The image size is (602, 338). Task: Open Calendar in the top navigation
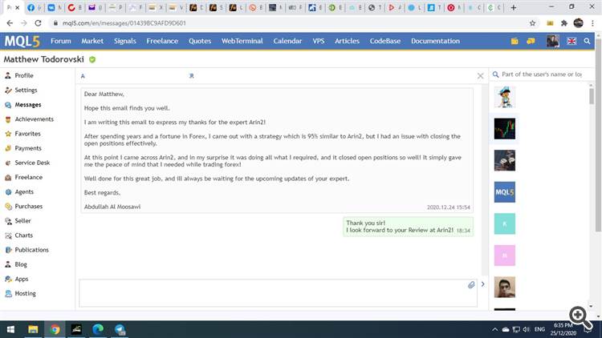coord(287,41)
